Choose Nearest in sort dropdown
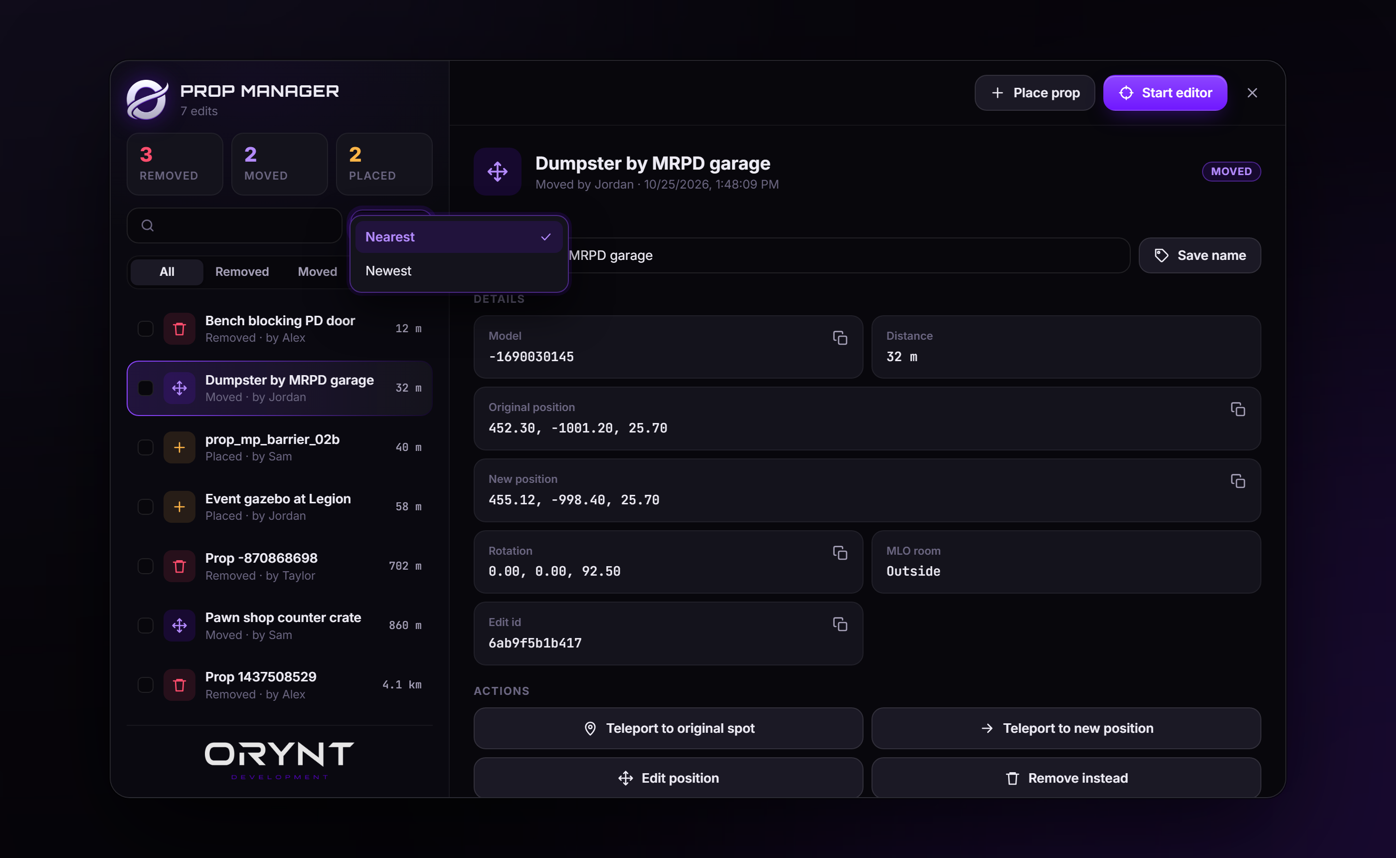The width and height of the screenshot is (1396, 858). (x=459, y=237)
